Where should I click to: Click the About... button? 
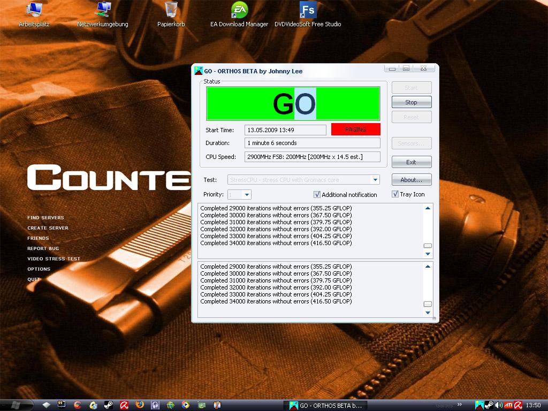tap(412, 180)
